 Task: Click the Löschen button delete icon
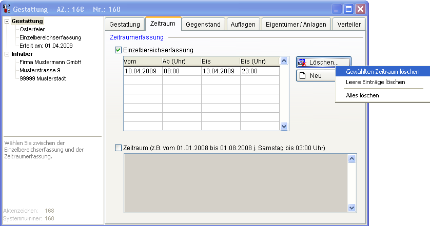(x=302, y=63)
